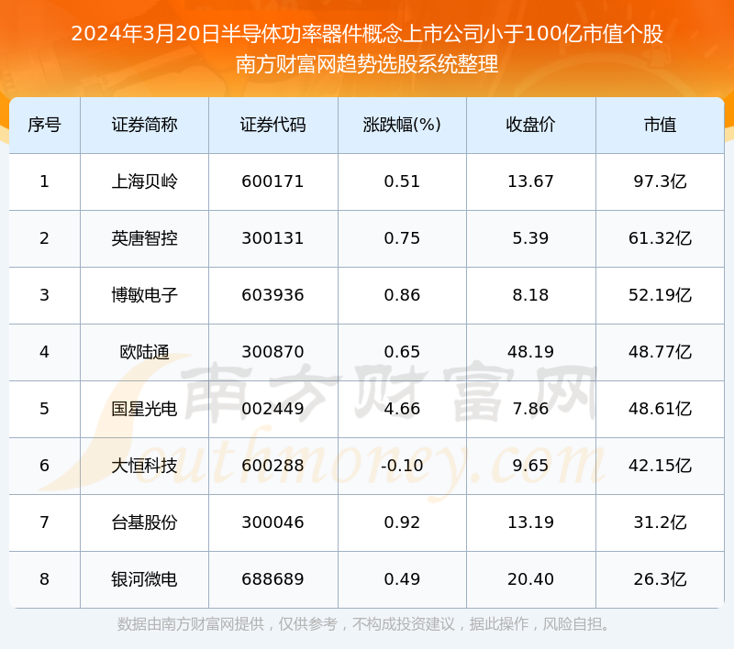The width and height of the screenshot is (734, 649).
Task: Click change value 0.86
Action: pos(402,295)
